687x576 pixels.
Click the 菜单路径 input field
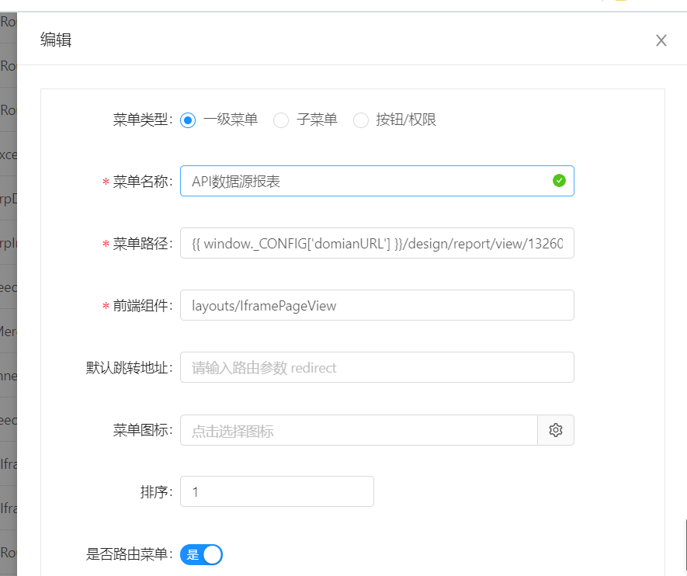click(376, 243)
